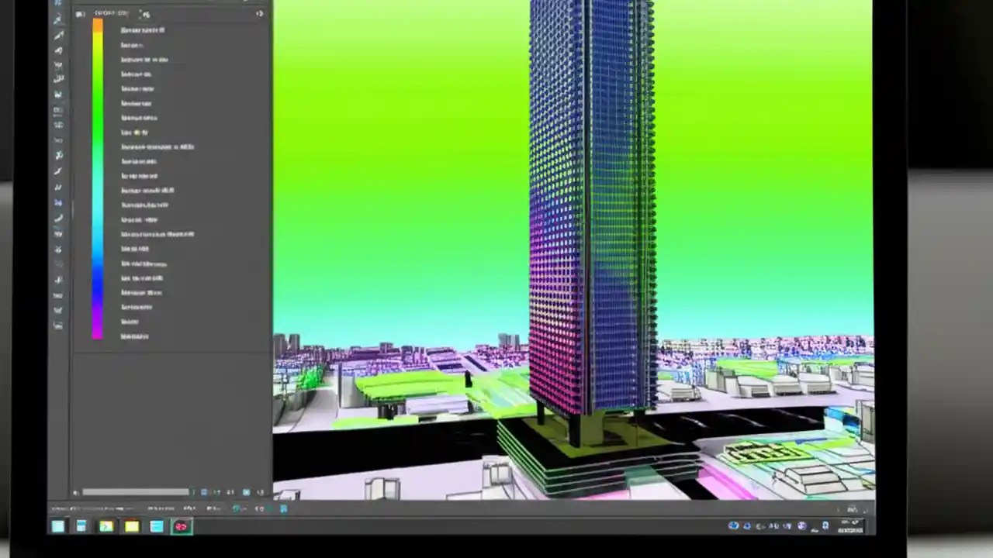The width and height of the screenshot is (993, 558).
Task: Select the top tool in the left toolbar
Action: point(59,4)
